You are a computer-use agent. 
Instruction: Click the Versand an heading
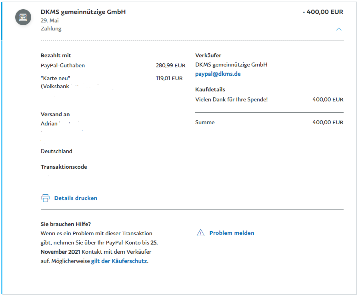[55, 114]
